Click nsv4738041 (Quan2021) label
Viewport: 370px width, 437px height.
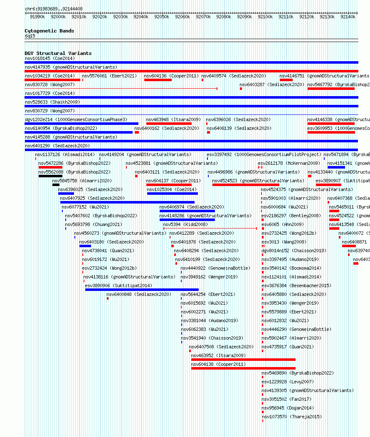pyautogui.click(x=109, y=251)
